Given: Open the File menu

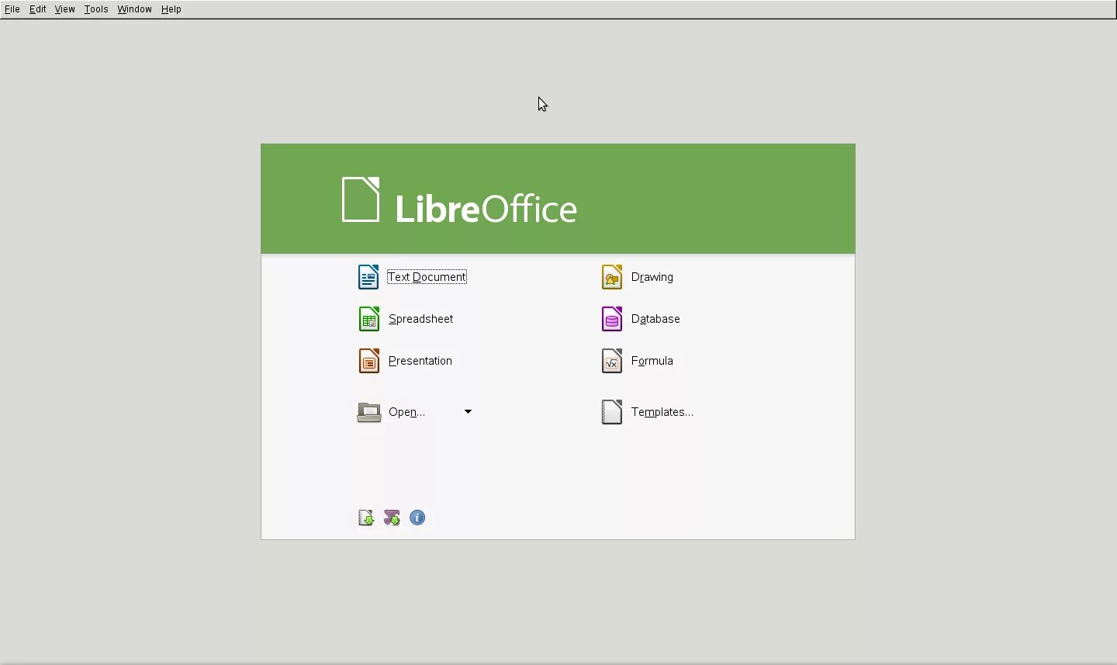Looking at the screenshot, I should pos(12,9).
